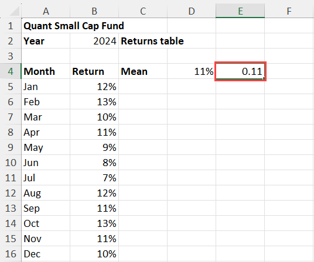Select the Mean label cell
The image size is (314, 262).
(x=143, y=71)
